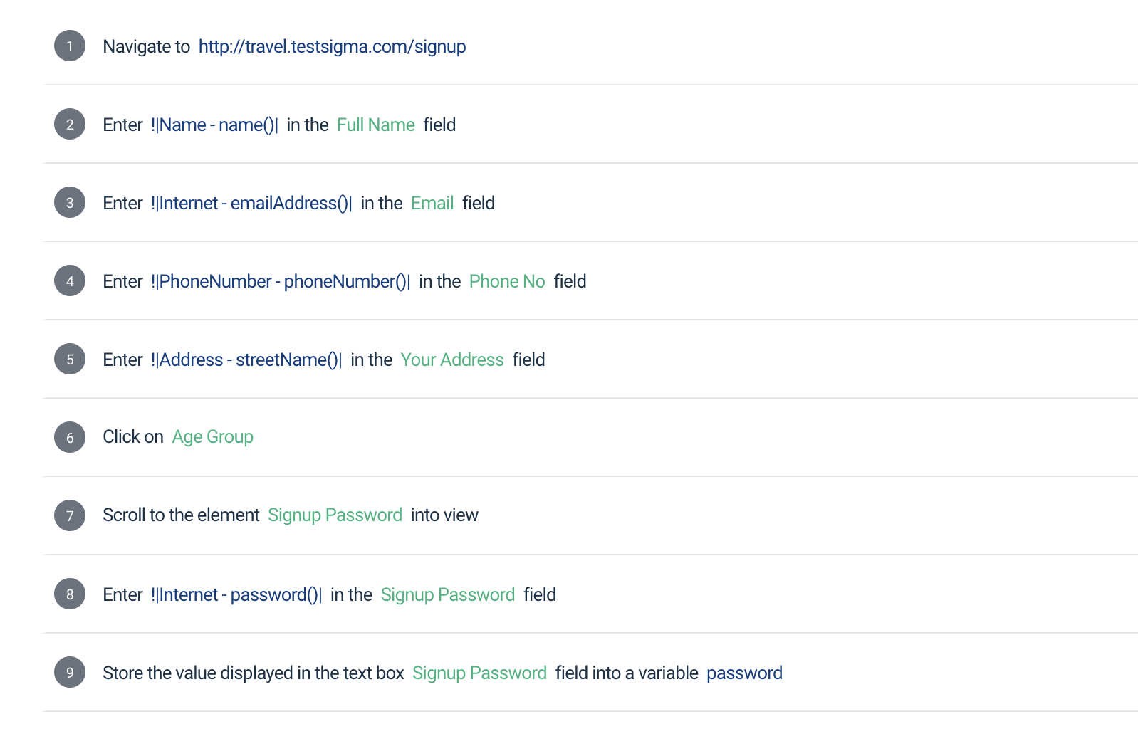
Task: Click the Email element in step 3
Action: pos(432,203)
